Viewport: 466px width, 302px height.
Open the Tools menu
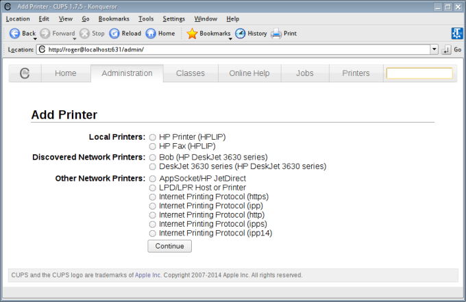[146, 19]
